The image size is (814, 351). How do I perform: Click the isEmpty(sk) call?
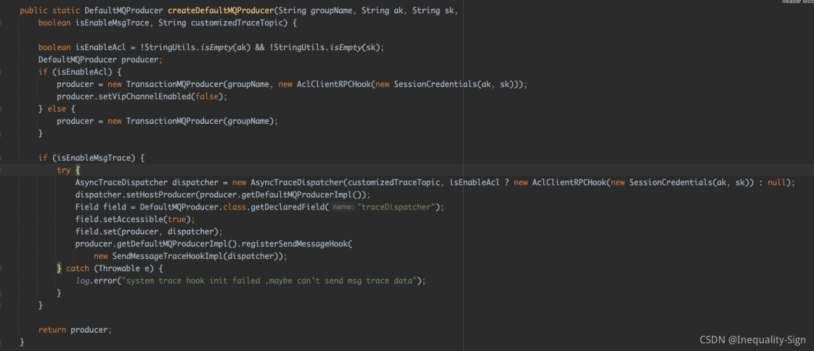click(355, 48)
